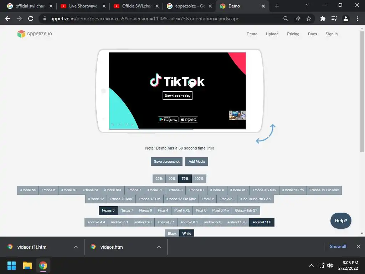Screen dimensions: 365x274
Task: Open the volume tray icon
Action: tap(330, 265)
